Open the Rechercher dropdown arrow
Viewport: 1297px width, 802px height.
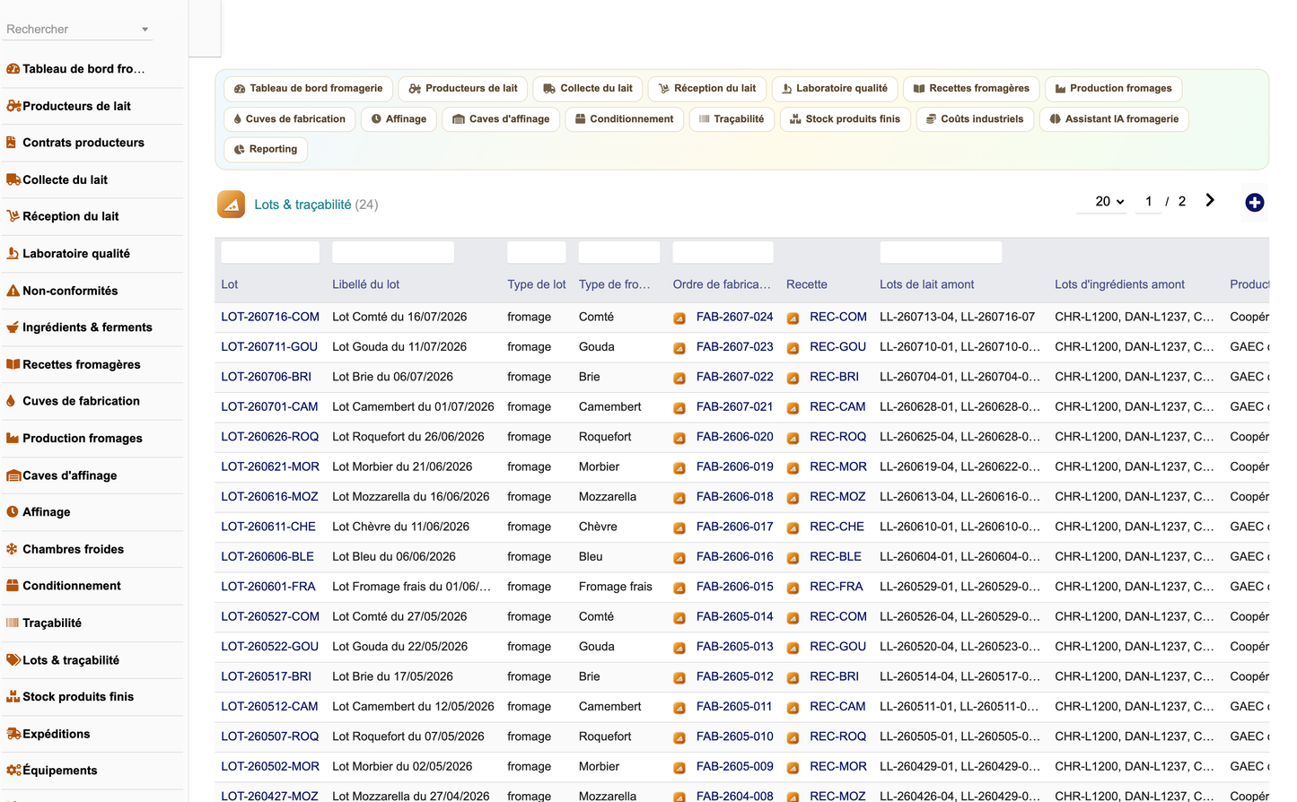145,30
